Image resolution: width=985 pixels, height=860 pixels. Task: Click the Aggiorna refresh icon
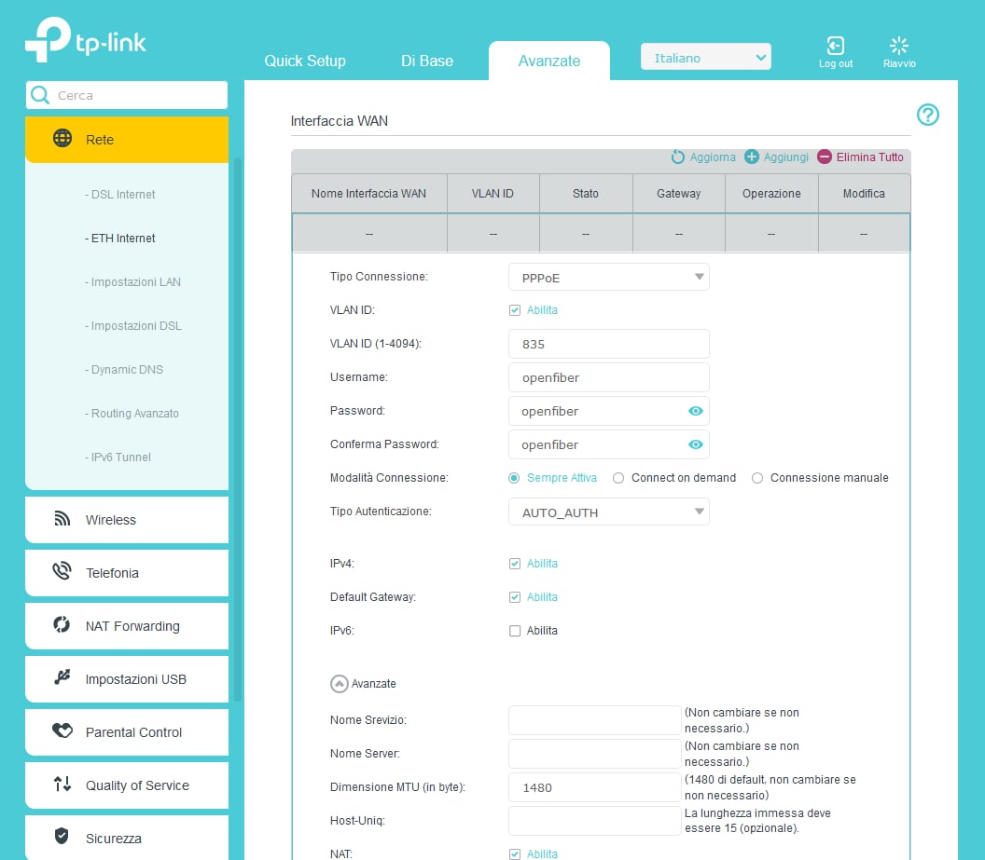(678, 157)
